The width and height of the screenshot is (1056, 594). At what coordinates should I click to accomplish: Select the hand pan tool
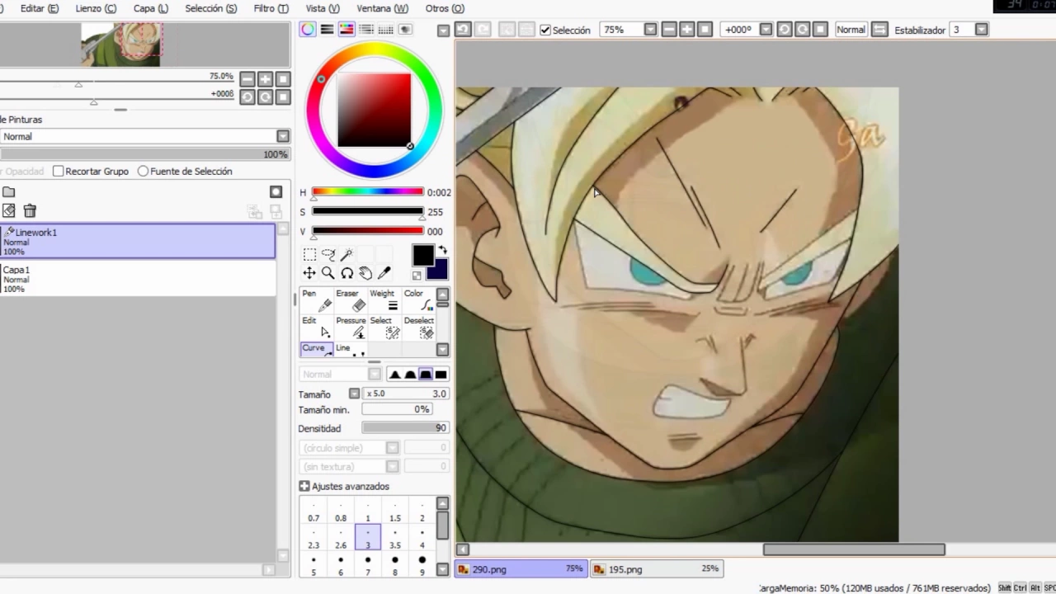point(365,273)
